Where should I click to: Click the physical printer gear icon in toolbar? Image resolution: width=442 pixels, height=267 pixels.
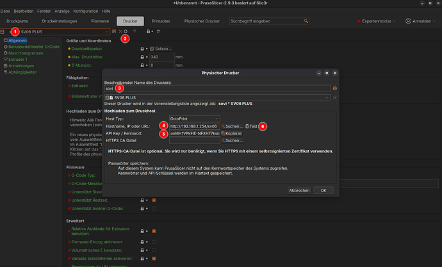[126, 31]
